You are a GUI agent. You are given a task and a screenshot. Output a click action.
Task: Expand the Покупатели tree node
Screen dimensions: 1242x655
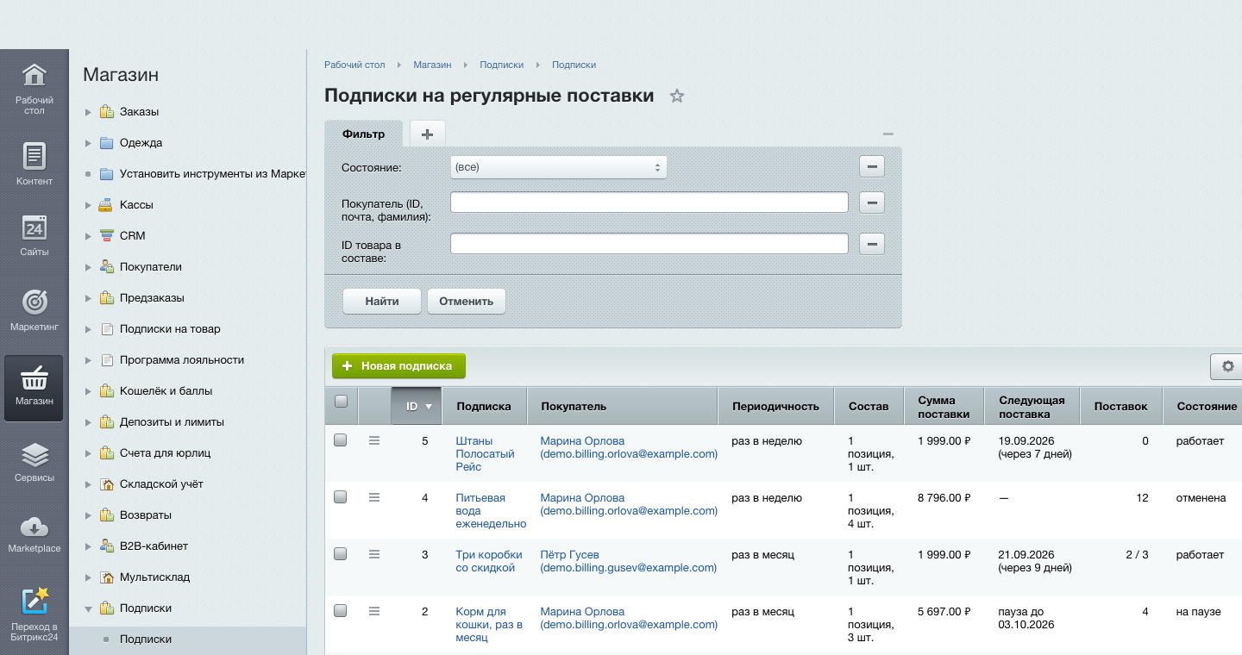(x=88, y=267)
